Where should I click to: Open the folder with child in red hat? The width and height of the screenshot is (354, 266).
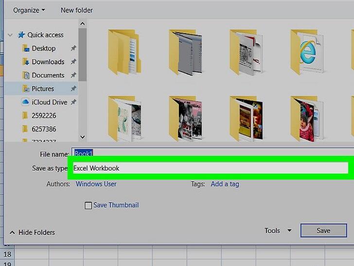tap(307, 119)
